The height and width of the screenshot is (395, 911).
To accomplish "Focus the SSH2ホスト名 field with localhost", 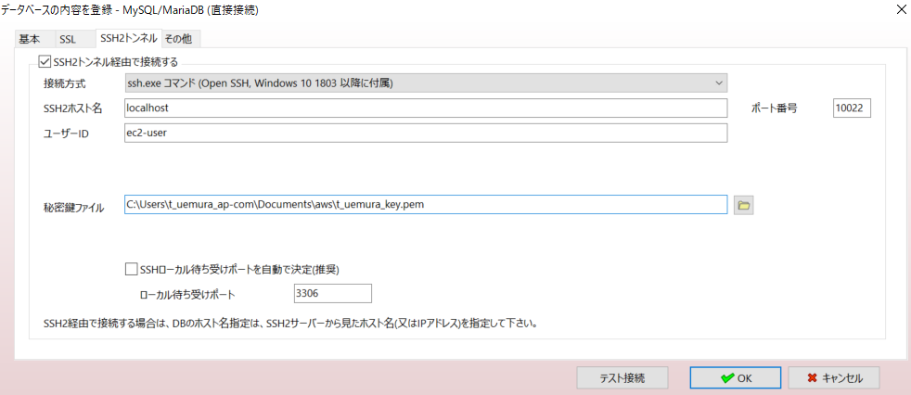I will pyautogui.click(x=426, y=108).
